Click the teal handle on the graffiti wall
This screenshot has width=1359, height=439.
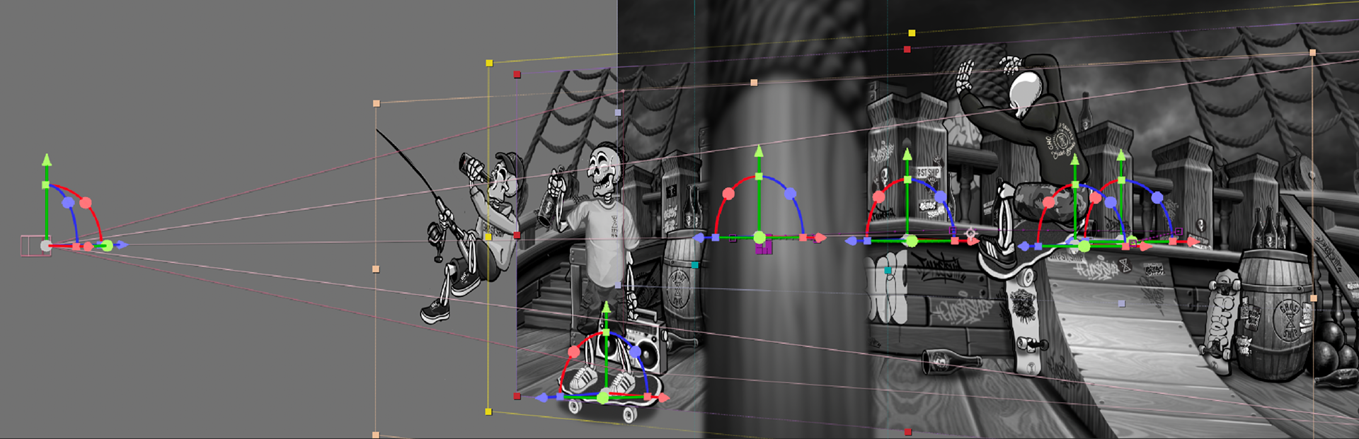tap(888, 271)
